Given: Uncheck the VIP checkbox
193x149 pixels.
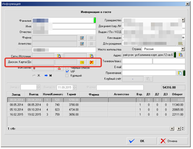Looking at the screenshot, I should [67, 72].
